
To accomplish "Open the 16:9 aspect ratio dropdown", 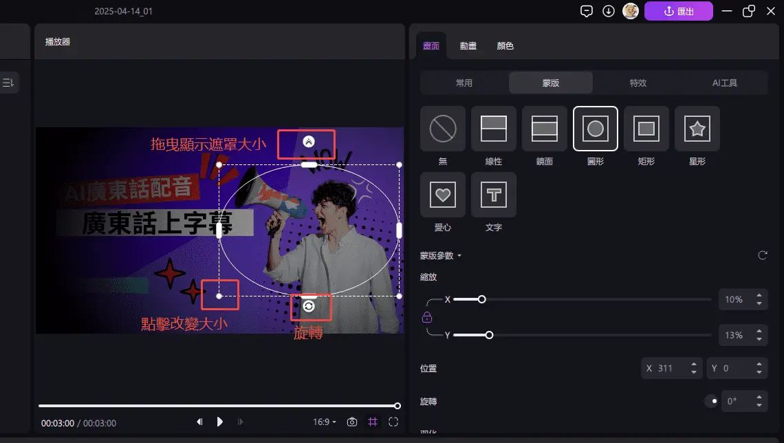I will click(323, 422).
